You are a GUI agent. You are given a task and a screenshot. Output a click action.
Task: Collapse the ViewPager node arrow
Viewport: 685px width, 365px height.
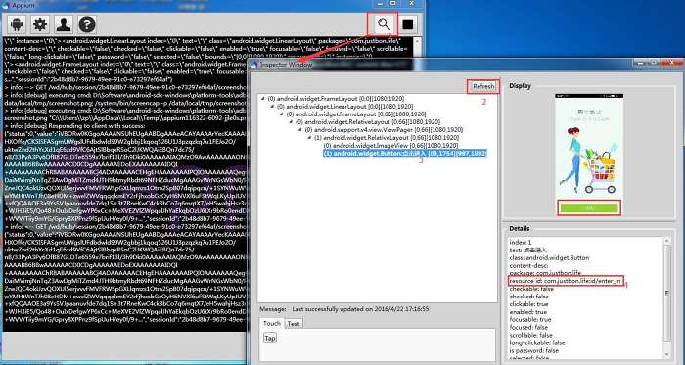300,130
